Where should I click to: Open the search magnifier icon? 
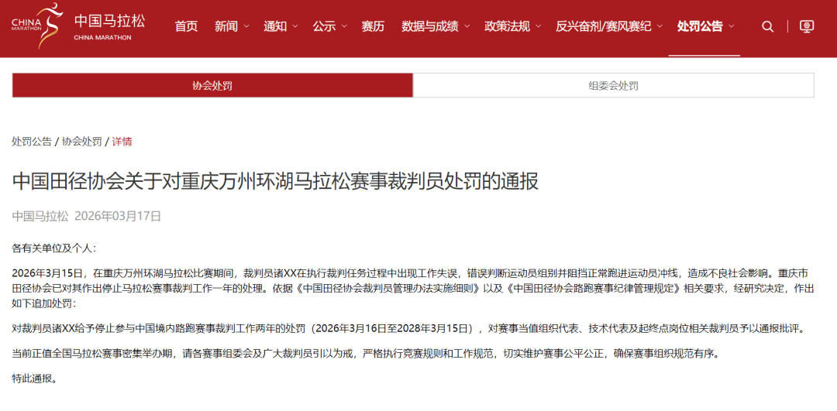(x=767, y=26)
